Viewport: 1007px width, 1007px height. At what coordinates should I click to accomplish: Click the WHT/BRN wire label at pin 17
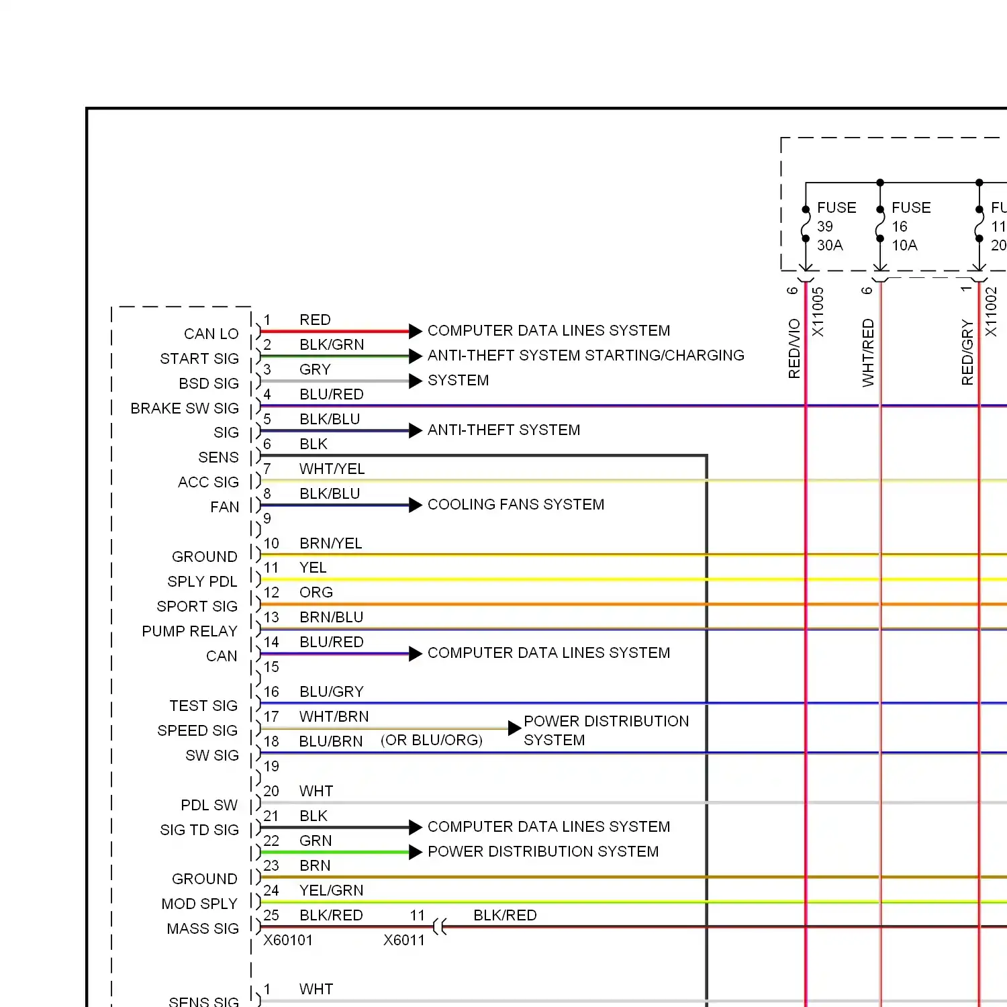click(x=334, y=716)
